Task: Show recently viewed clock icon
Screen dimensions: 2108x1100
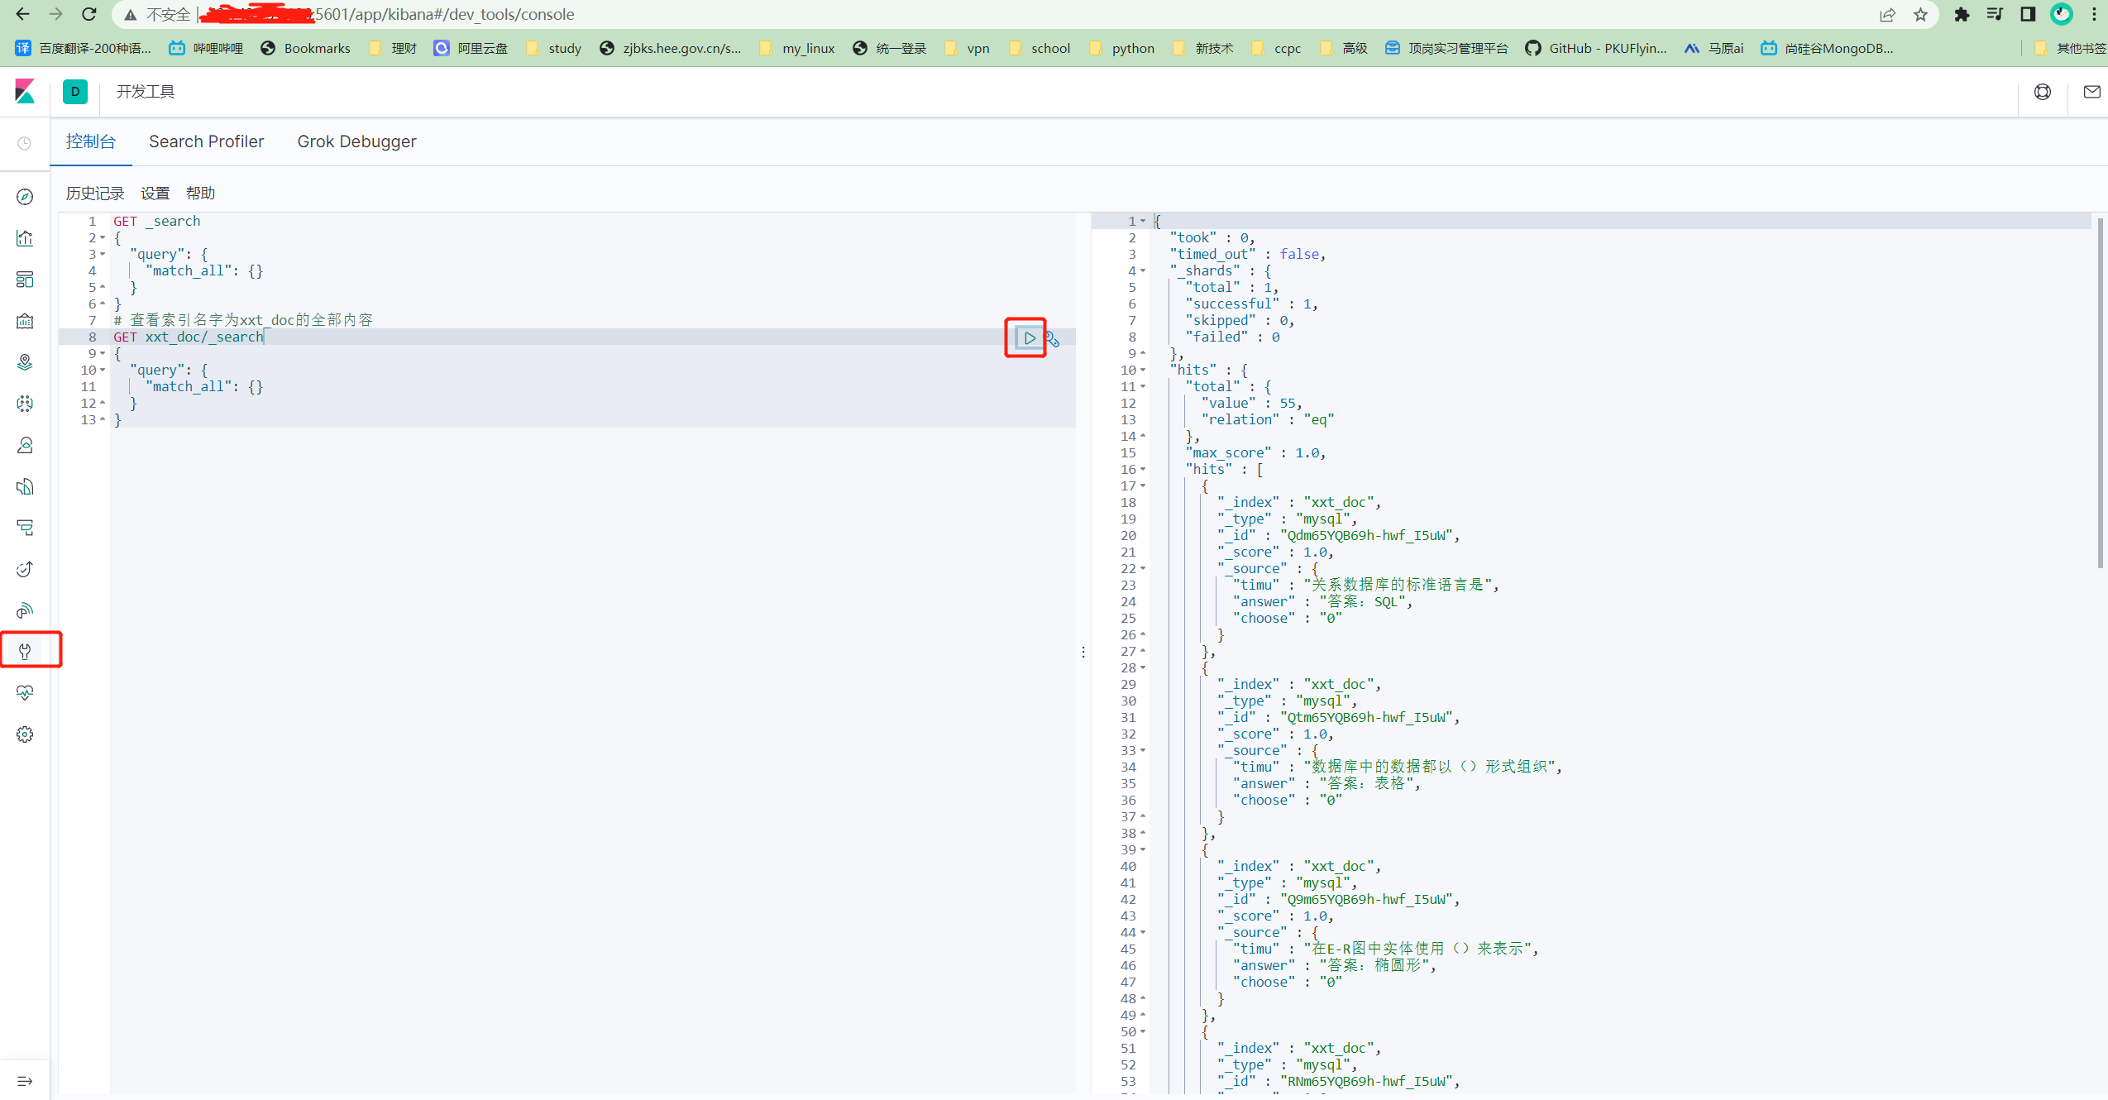Action: (25, 143)
